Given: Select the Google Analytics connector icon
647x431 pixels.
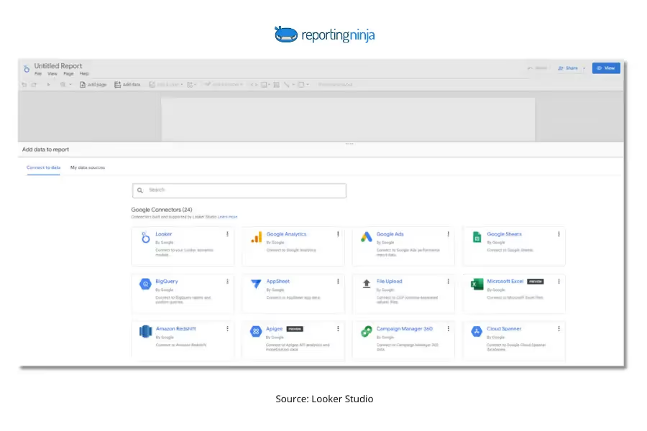Looking at the screenshot, I should 256,237.
